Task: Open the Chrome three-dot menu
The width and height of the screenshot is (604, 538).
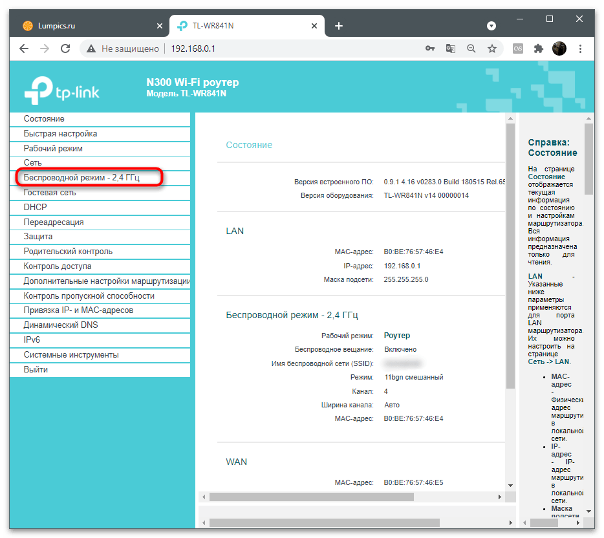Action: (580, 48)
